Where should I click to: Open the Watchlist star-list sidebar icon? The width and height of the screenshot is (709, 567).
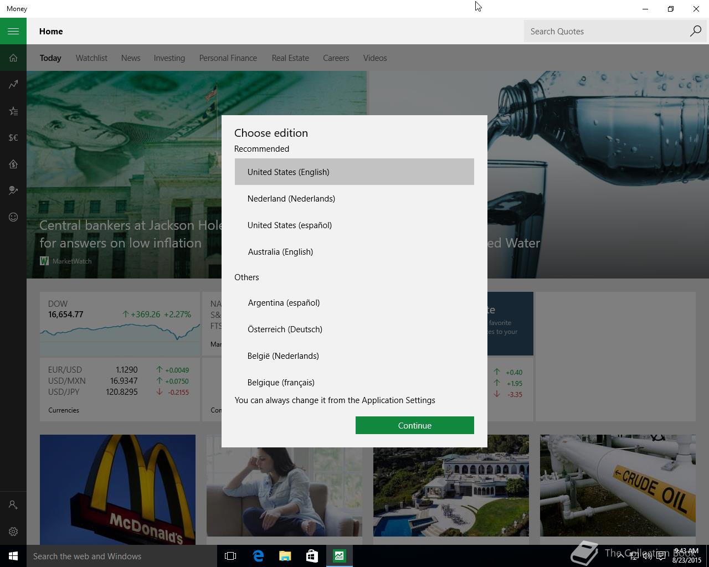[x=13, y=111]
